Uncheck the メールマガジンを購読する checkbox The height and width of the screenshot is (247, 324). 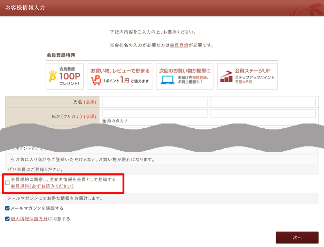click(x=7, y=208)
